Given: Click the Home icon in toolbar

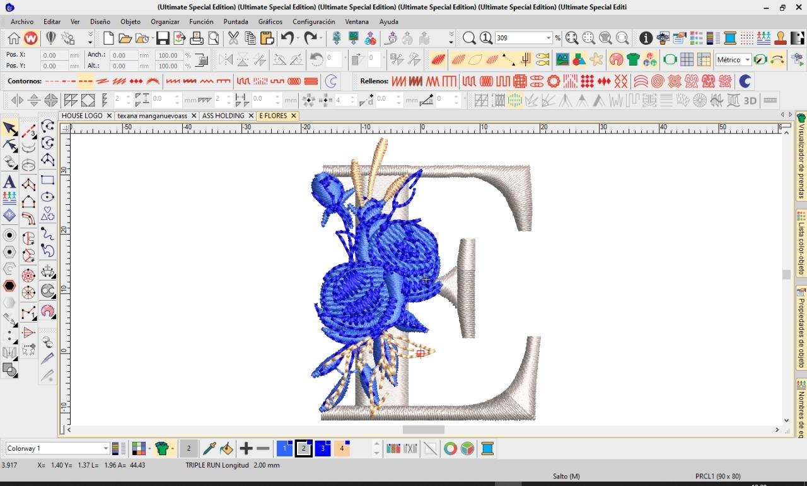Looking at the screenshot, I should [14, 38].
